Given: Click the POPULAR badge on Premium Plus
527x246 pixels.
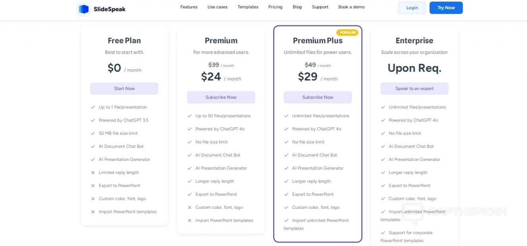Looking at the screenshot, I should [347, 32].
